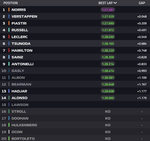The width and height of the screenshot is (150, 141).
Task: Click the white team bar beside Ocon
Action: pos(9,132)
